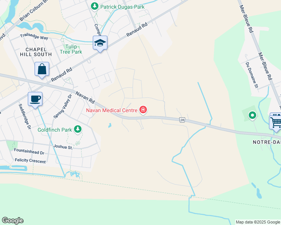Select the Goldfinch Park tree icon
The width and height of the screenshot is (281, 225).
coord(78,129)
